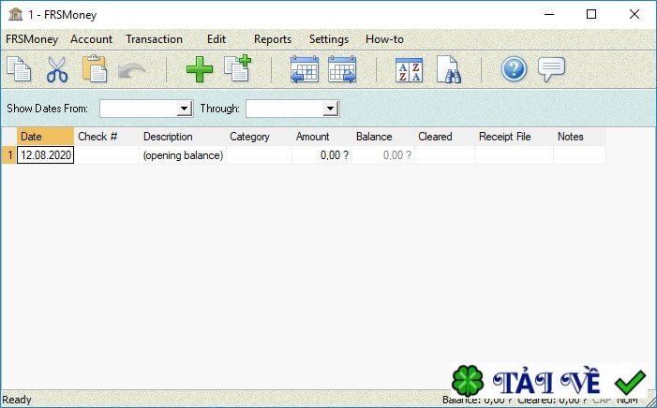Click the Paste clipboard icon
Screen dimensions: 657x408
95,68
